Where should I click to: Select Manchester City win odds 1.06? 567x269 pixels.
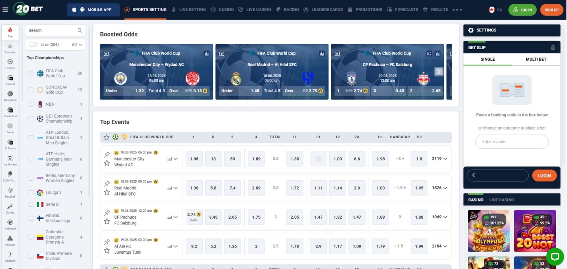tap(194, 159)
